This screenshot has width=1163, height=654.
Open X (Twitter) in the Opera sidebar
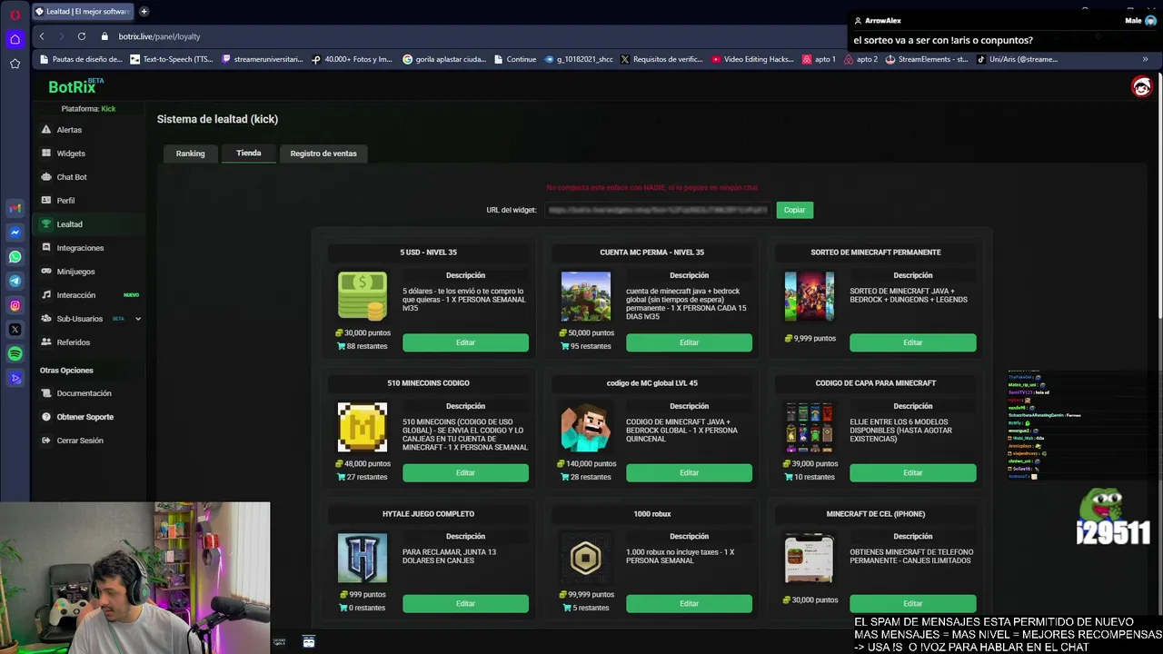point(15,330)
